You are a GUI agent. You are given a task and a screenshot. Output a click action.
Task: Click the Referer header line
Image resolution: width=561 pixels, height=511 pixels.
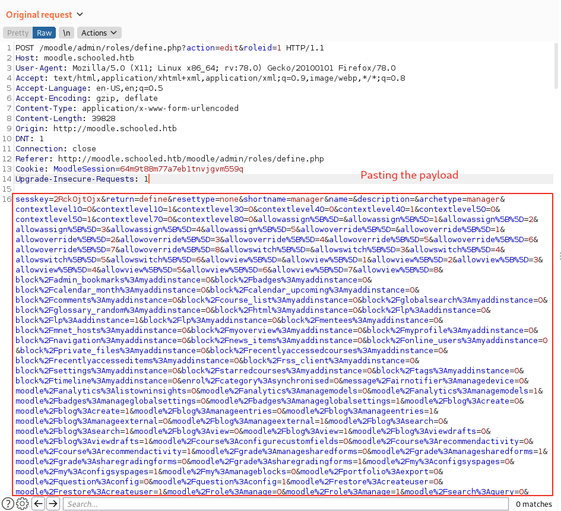[170, 159]
